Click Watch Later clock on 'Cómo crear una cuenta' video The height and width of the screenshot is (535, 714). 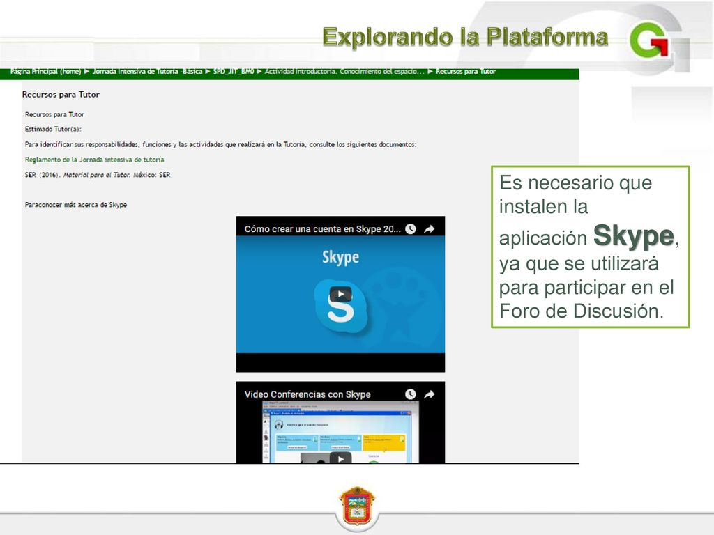click(x=410, y=228)
